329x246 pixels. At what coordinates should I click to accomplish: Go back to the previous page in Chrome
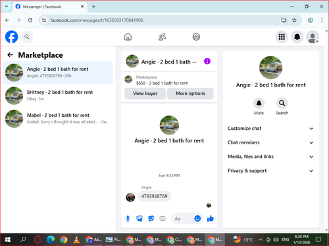pos(7,20)
